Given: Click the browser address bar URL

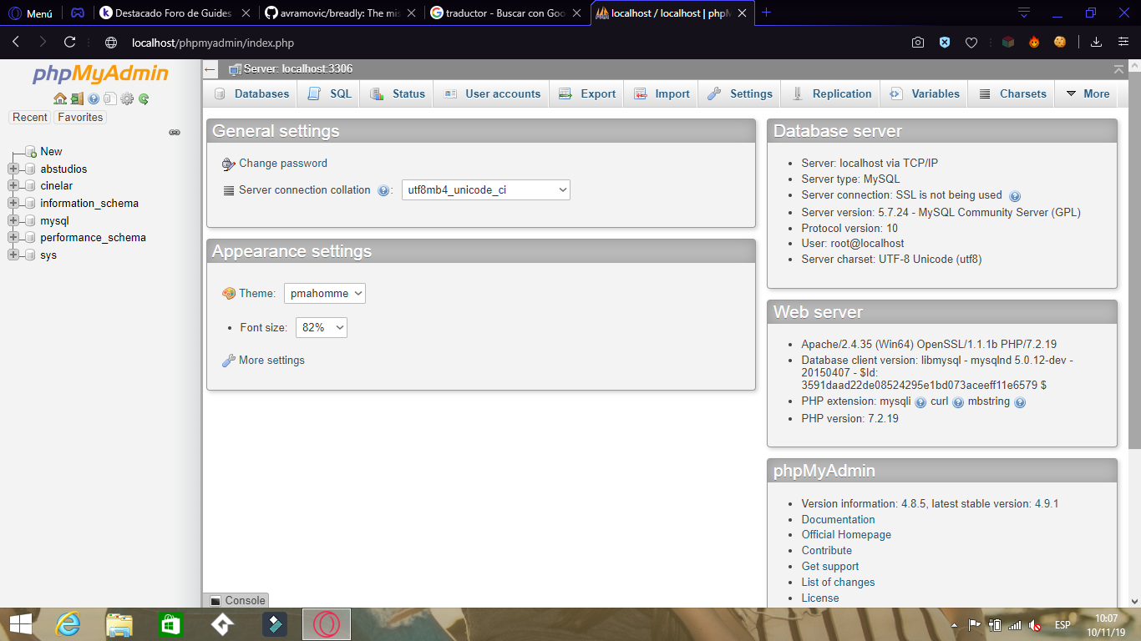Looking at the screenshot, I should point(213,43).
